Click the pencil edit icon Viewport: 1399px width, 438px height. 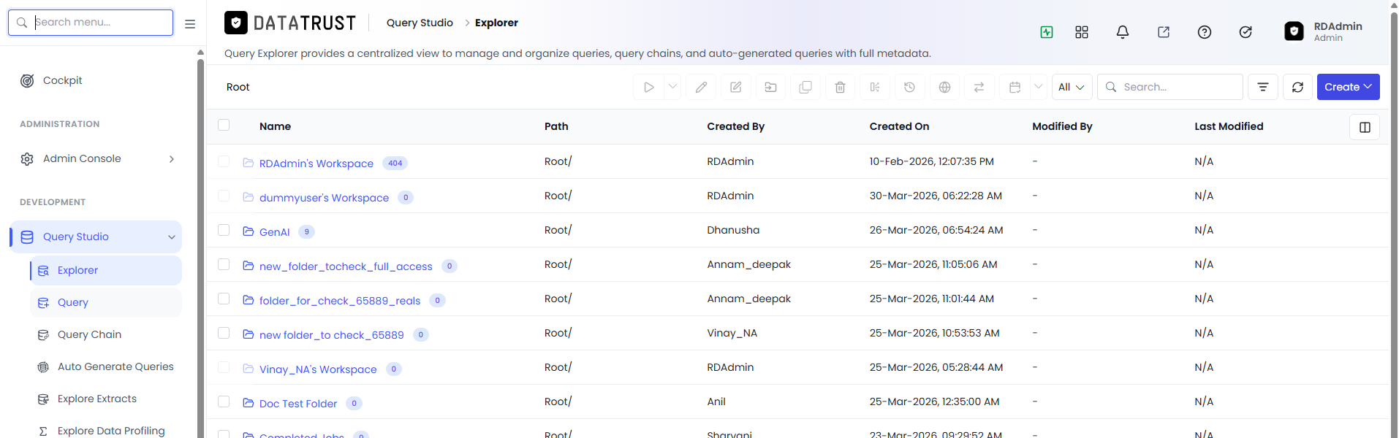click(701, 87)
